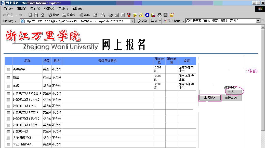Open the 收藏(A) menu
Screen dimensions: 265x148
click(x=49, y=9)
